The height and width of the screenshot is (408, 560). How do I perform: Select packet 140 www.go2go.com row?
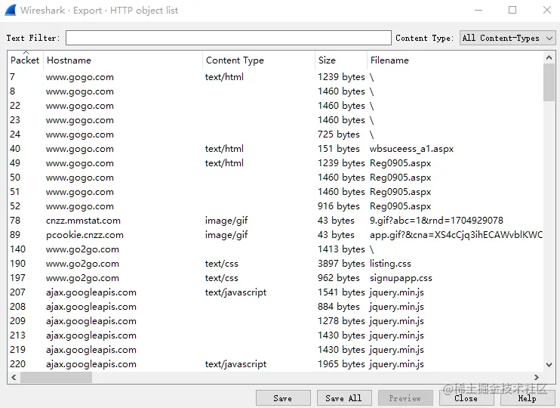coord(275,249)
